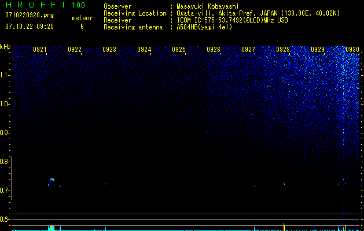This screenshot has height=231, width=364.
Task: Click the A504HB(yagi 4el) antenna text
Action: point(204,27)
